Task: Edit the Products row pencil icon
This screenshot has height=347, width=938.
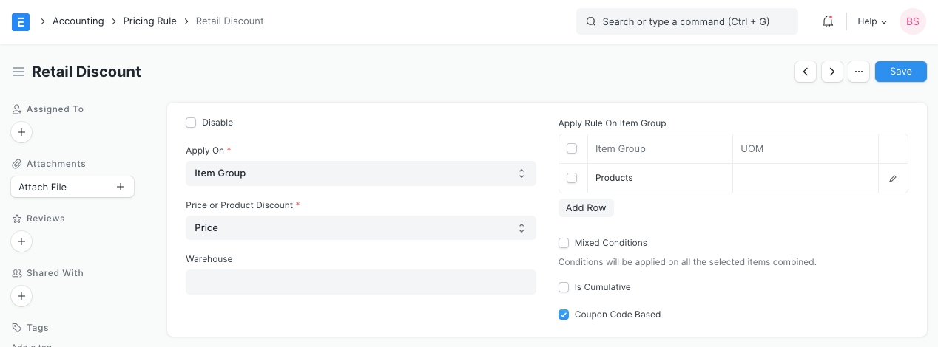Action: click(x=893, y=179)
